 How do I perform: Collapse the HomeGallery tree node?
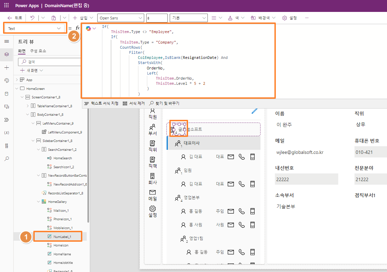[38, 202]
